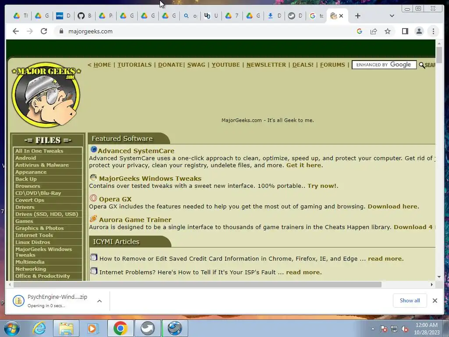Screen dimensions: 449x337
Task: Open the Windows Start menu
Action: tap(11, 328)
